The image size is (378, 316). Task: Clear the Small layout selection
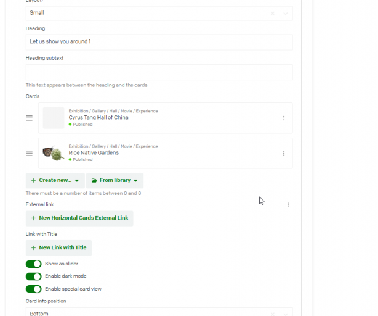pos(272,14)
